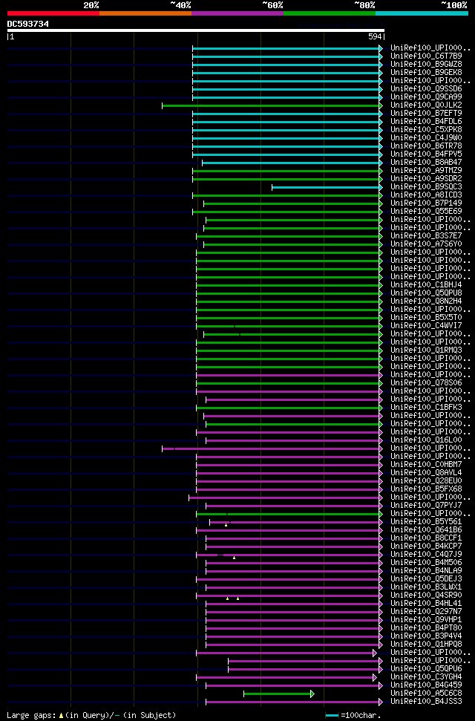Open hit UniRef100_Q9CA99
This screenshot has height=721, width=475.
(426, 97)
